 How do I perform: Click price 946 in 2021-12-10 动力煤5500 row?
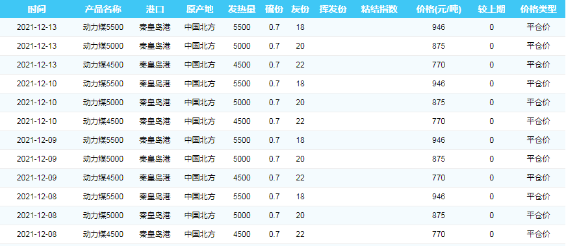coord(439,84)
